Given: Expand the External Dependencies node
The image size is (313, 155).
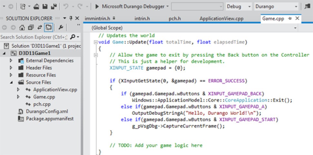Looking at the screenshot, I should click(x=11, y=61).
